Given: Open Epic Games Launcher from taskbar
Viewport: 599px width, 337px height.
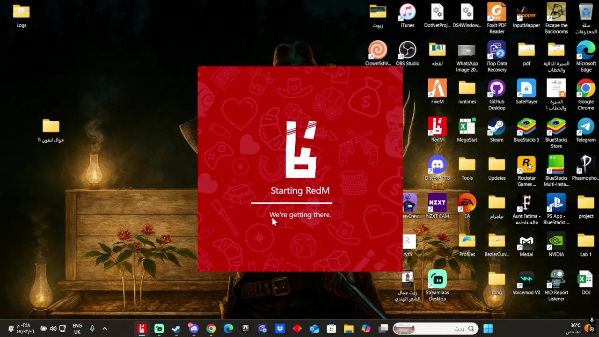Looking at the screenshot, I should click(x=245, y=329).
